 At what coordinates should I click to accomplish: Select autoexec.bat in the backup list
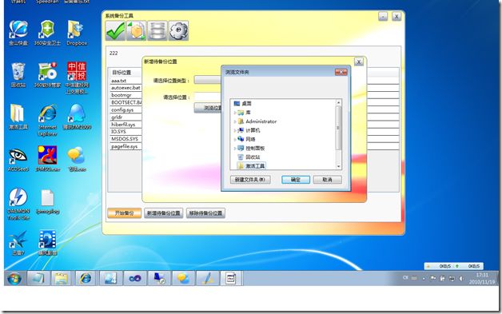pos(125,88)
